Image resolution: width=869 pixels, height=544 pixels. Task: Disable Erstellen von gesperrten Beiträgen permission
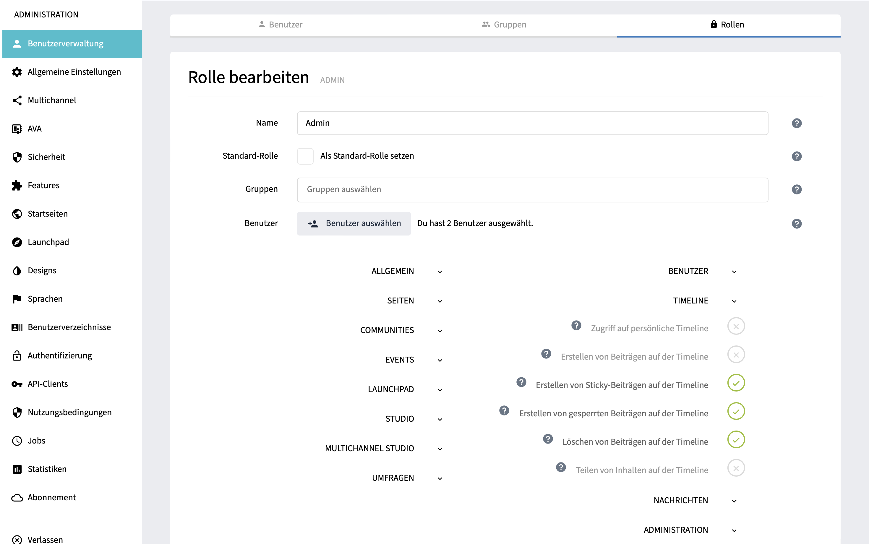point(736,412)
